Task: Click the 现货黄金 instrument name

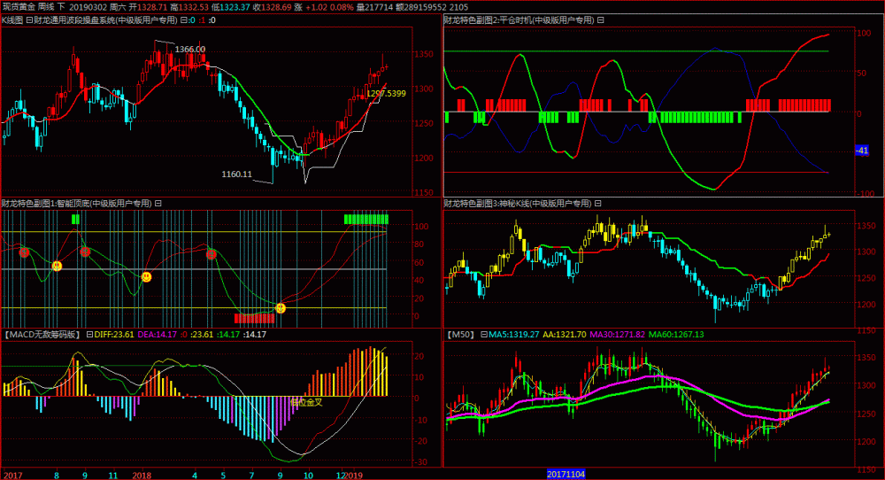Action: click(x=19, y=7)
